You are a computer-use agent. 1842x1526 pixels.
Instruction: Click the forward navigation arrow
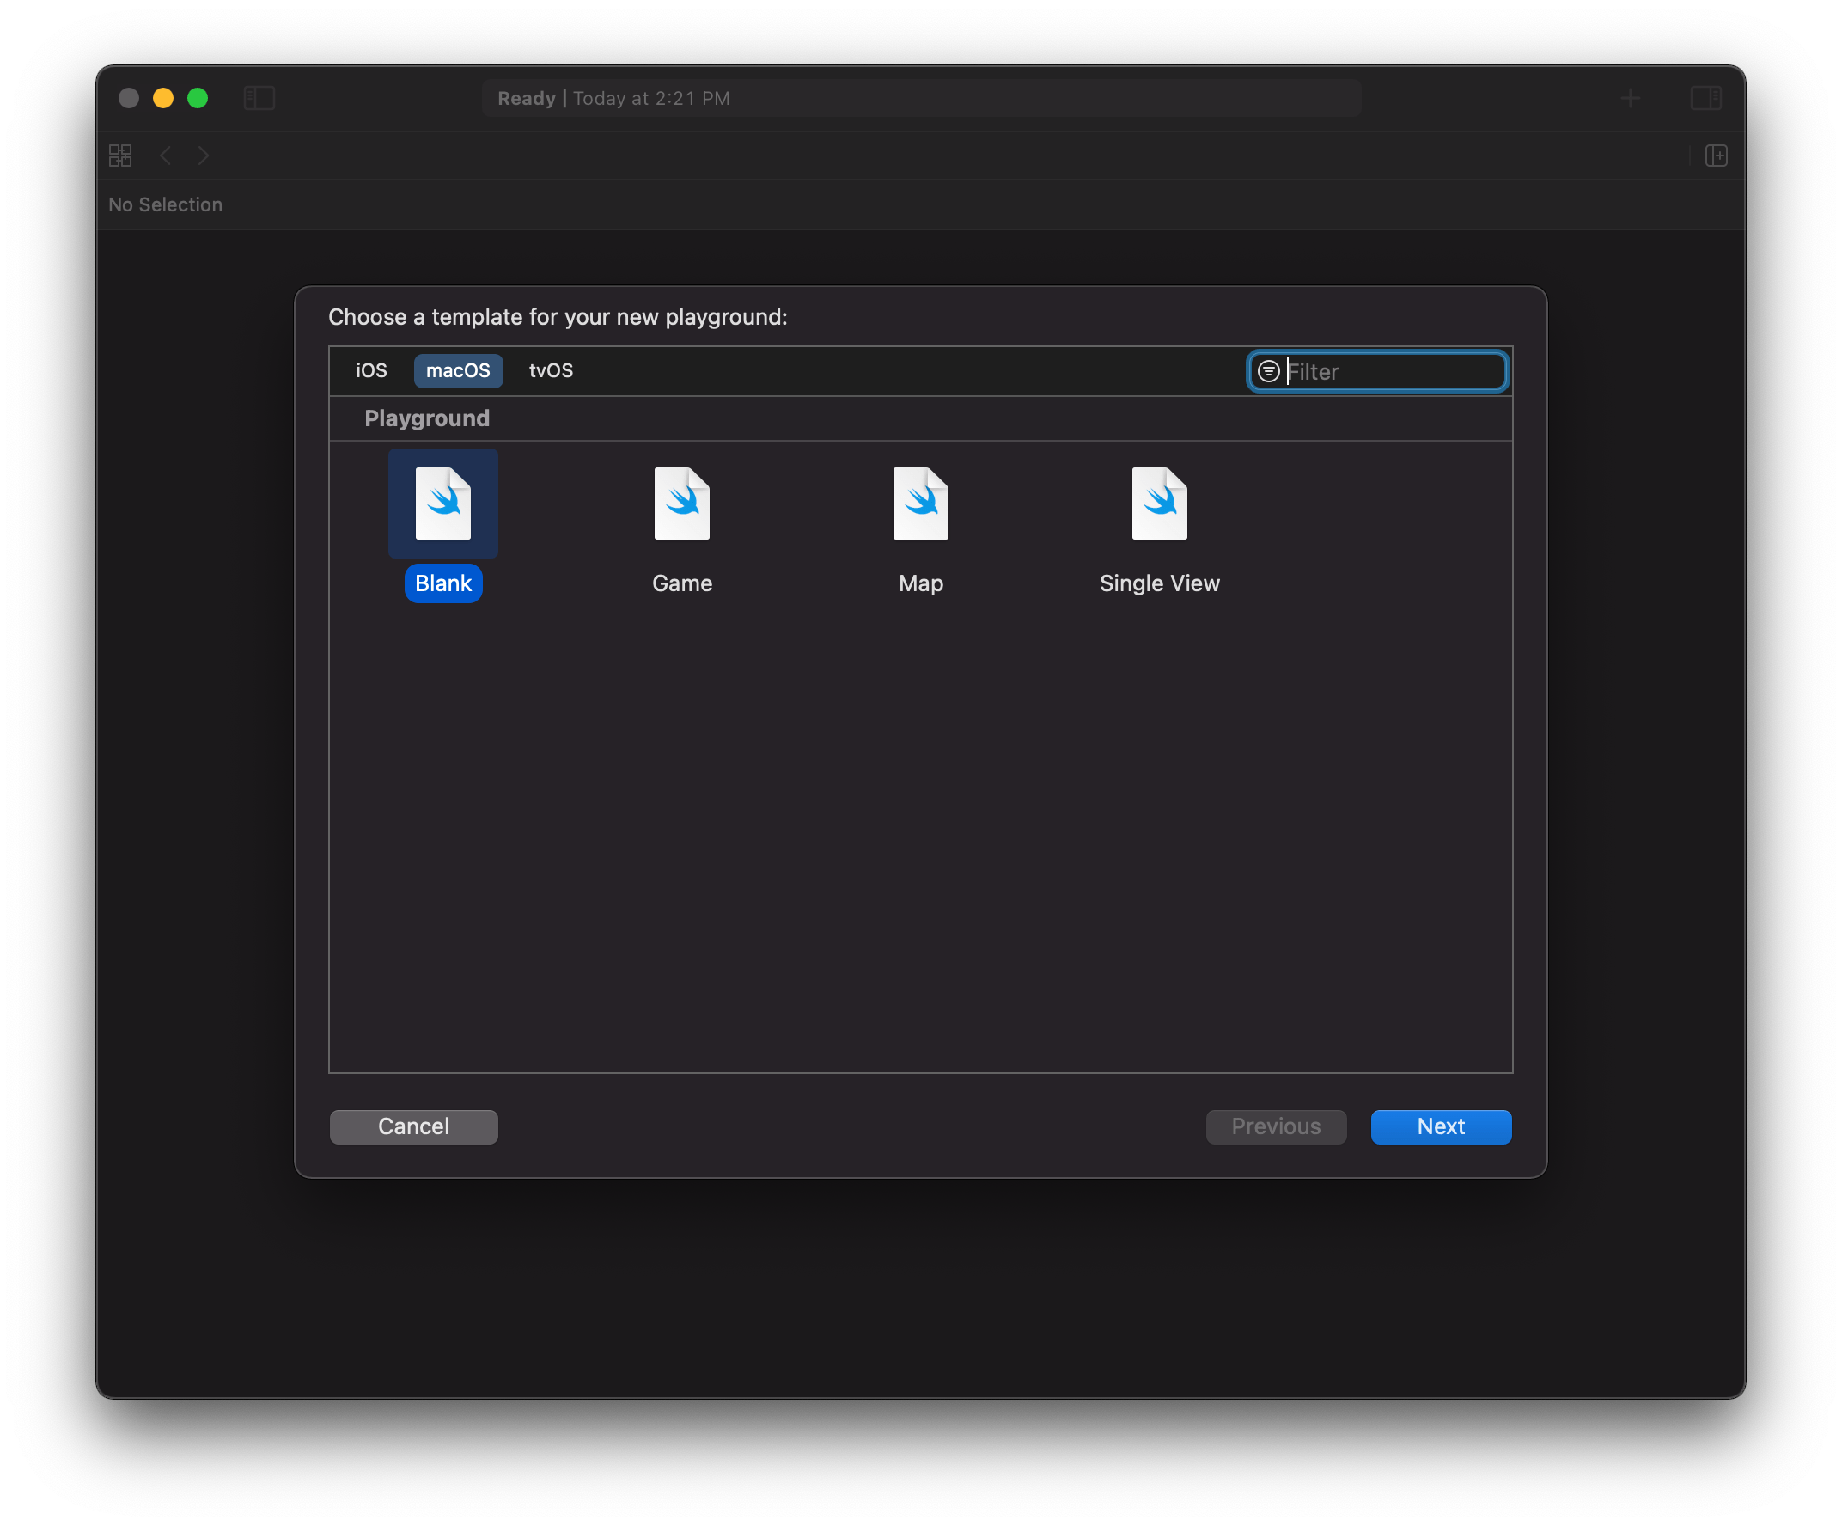(204, 156)
